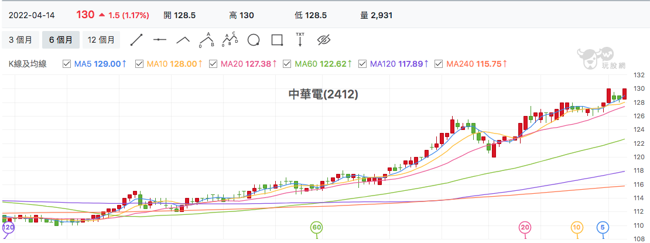The height and width of the screenshot is (243, 650).
Task: Click the MA120 117.89 value label
Action: click(x=399, y=64)
